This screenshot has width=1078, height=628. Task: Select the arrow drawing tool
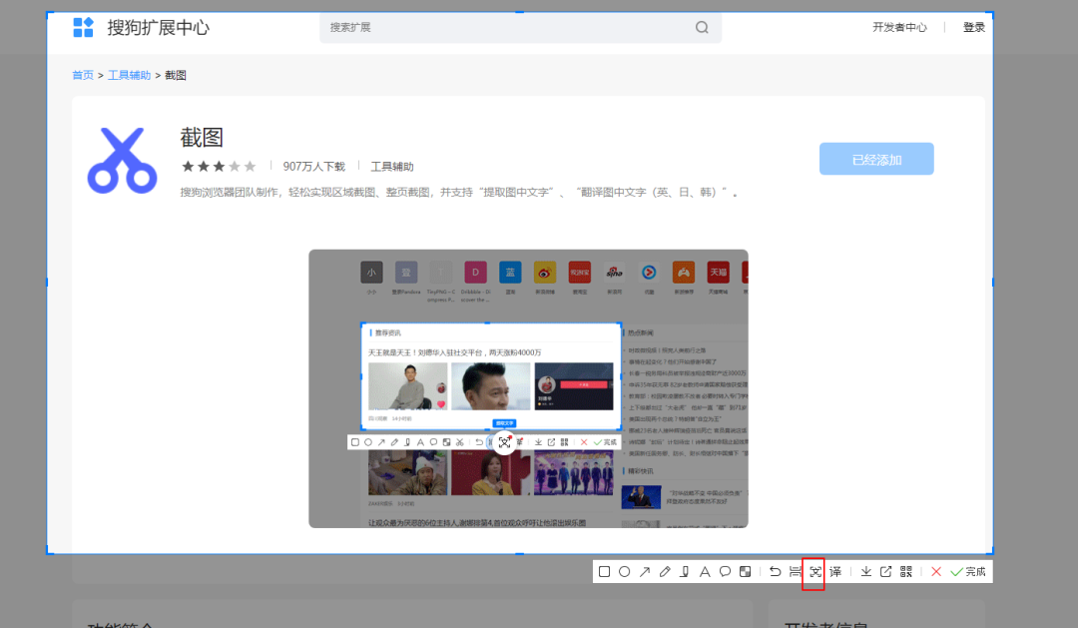click(x=644, y=572)
